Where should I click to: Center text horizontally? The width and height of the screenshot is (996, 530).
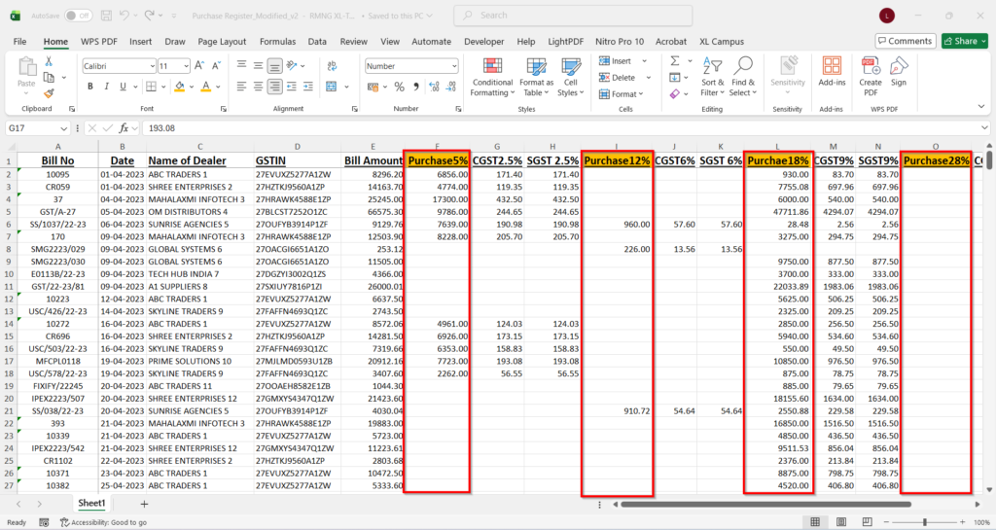(258, 87)
